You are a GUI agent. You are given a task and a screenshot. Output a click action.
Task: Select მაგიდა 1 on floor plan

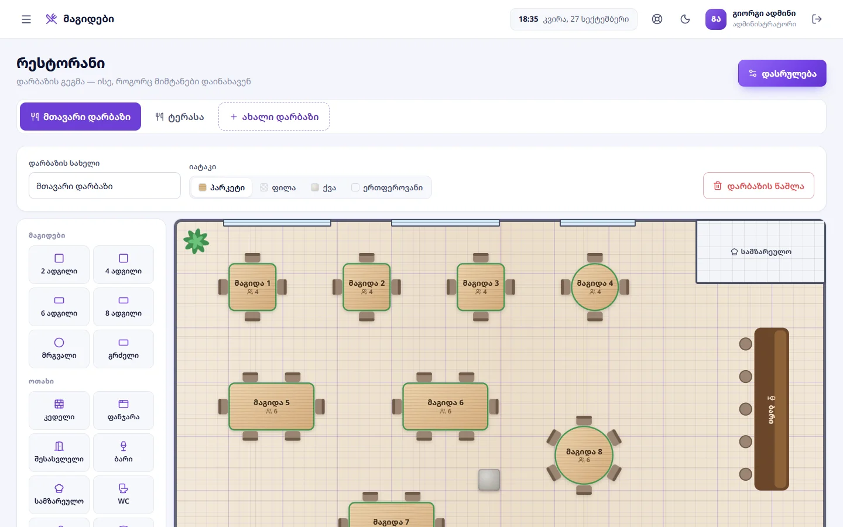[x=252, y=287]
